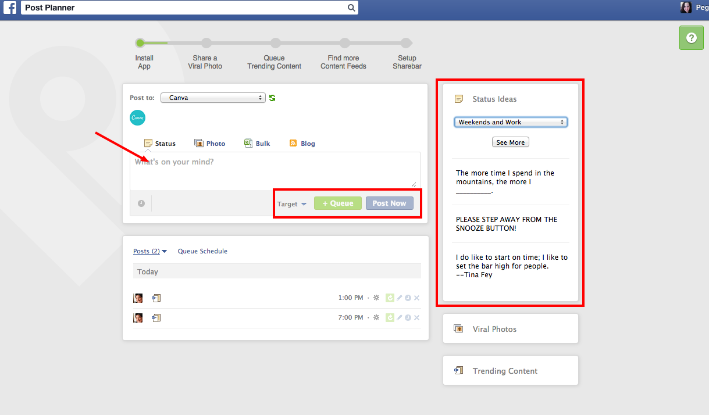709x415 pixels.
Task: Click the green recycle icon on 7:00 PM post
Action: point(390,317)
